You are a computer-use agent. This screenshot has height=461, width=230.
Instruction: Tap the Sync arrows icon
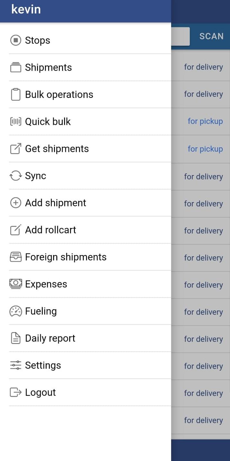tap(16, 176)
